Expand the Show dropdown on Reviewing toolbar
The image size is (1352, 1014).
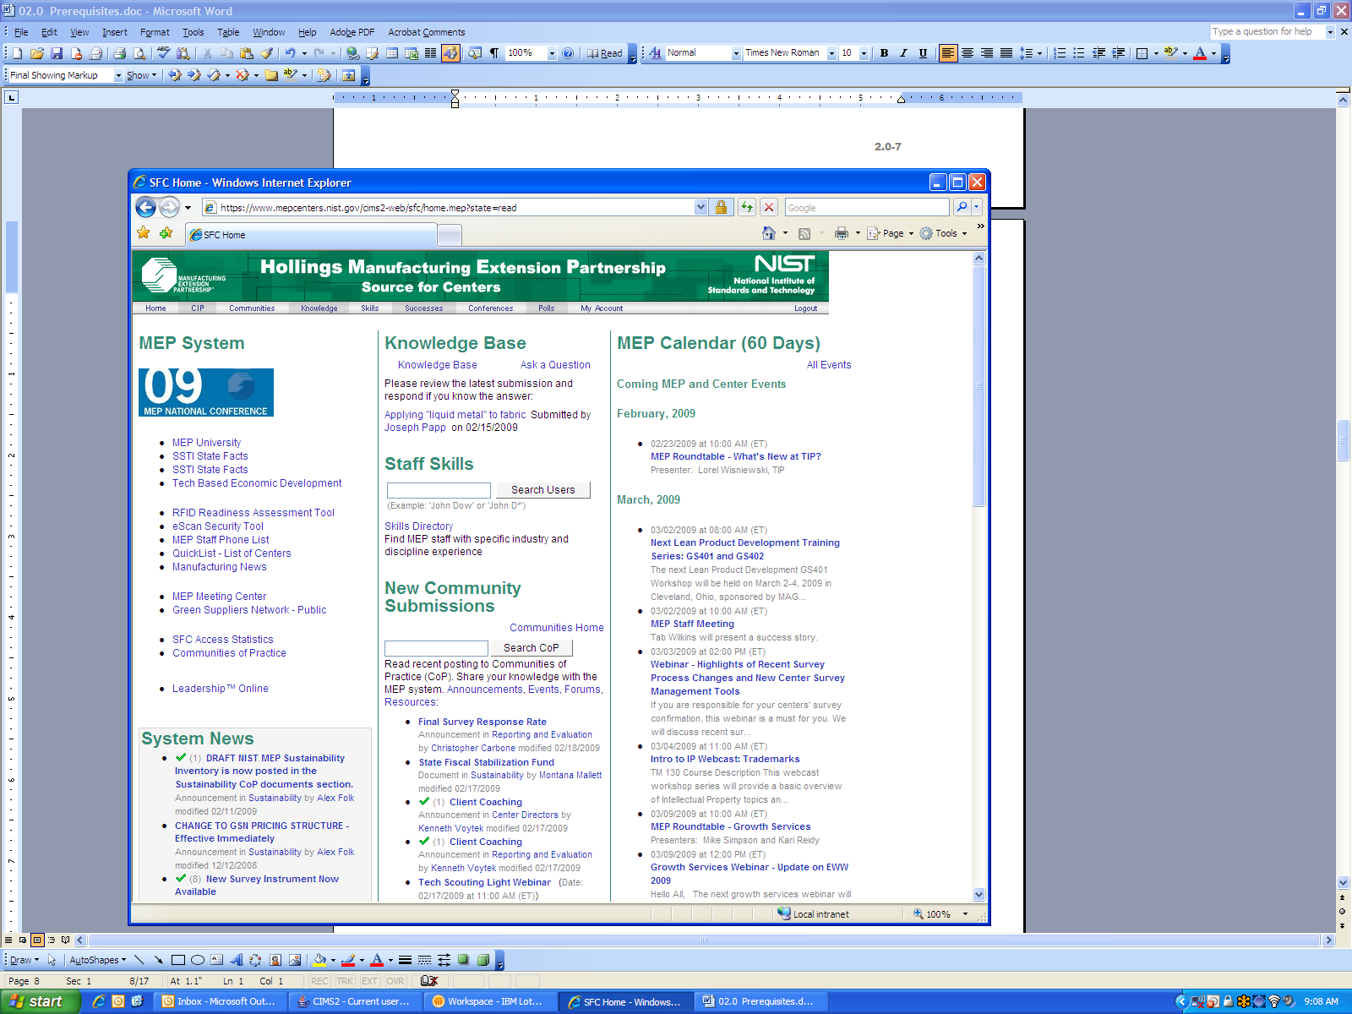click(141, 75)
